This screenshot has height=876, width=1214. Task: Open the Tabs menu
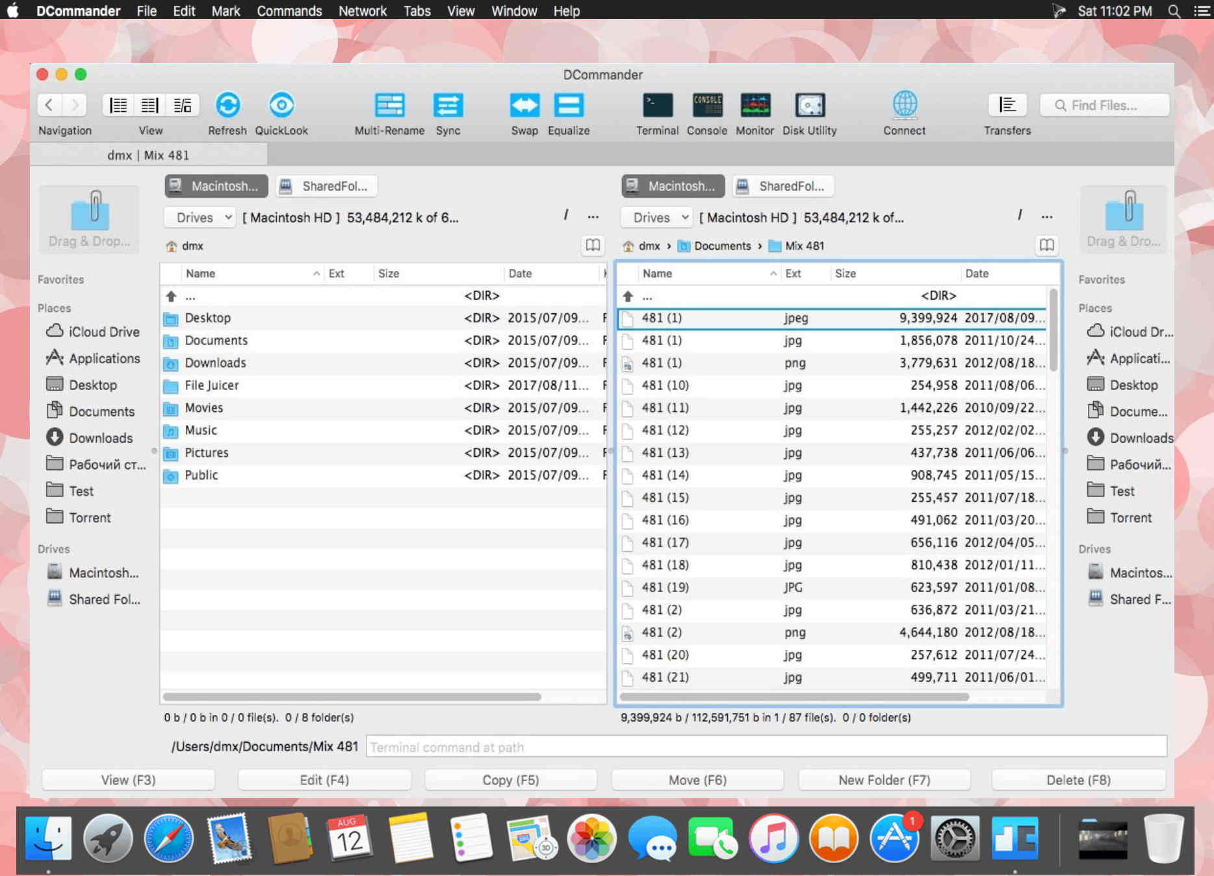(417, 10)
